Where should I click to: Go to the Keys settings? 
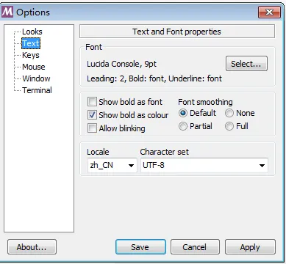31,55
